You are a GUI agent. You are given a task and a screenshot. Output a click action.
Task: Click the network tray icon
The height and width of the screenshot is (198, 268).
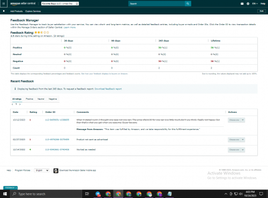click(x=236, y=194)
